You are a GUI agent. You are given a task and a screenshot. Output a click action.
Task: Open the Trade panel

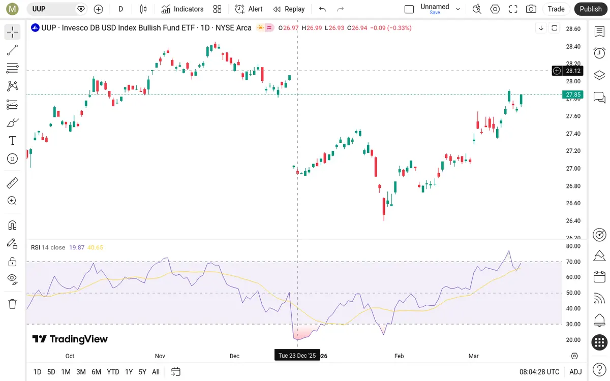556,9
